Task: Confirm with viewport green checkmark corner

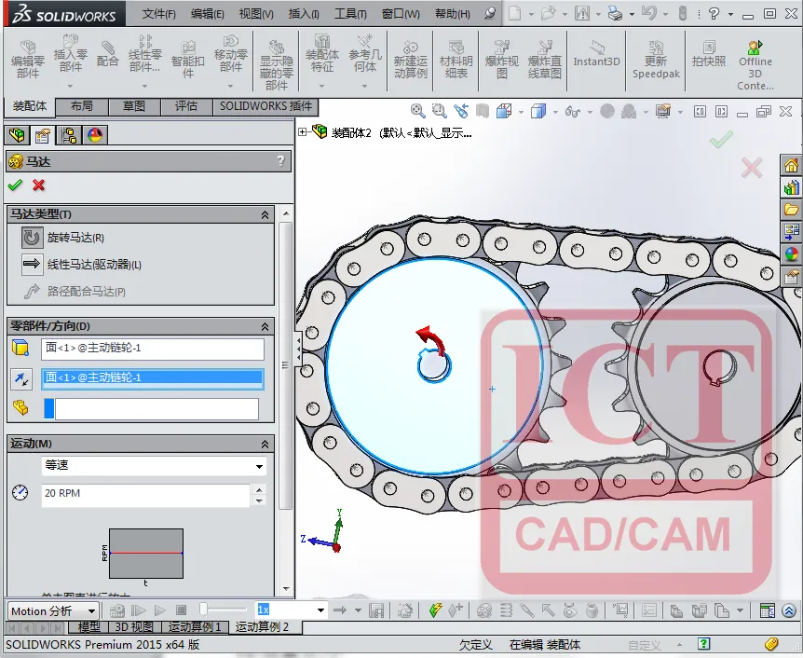Action: pyautogui.click(x=721, y=139)
